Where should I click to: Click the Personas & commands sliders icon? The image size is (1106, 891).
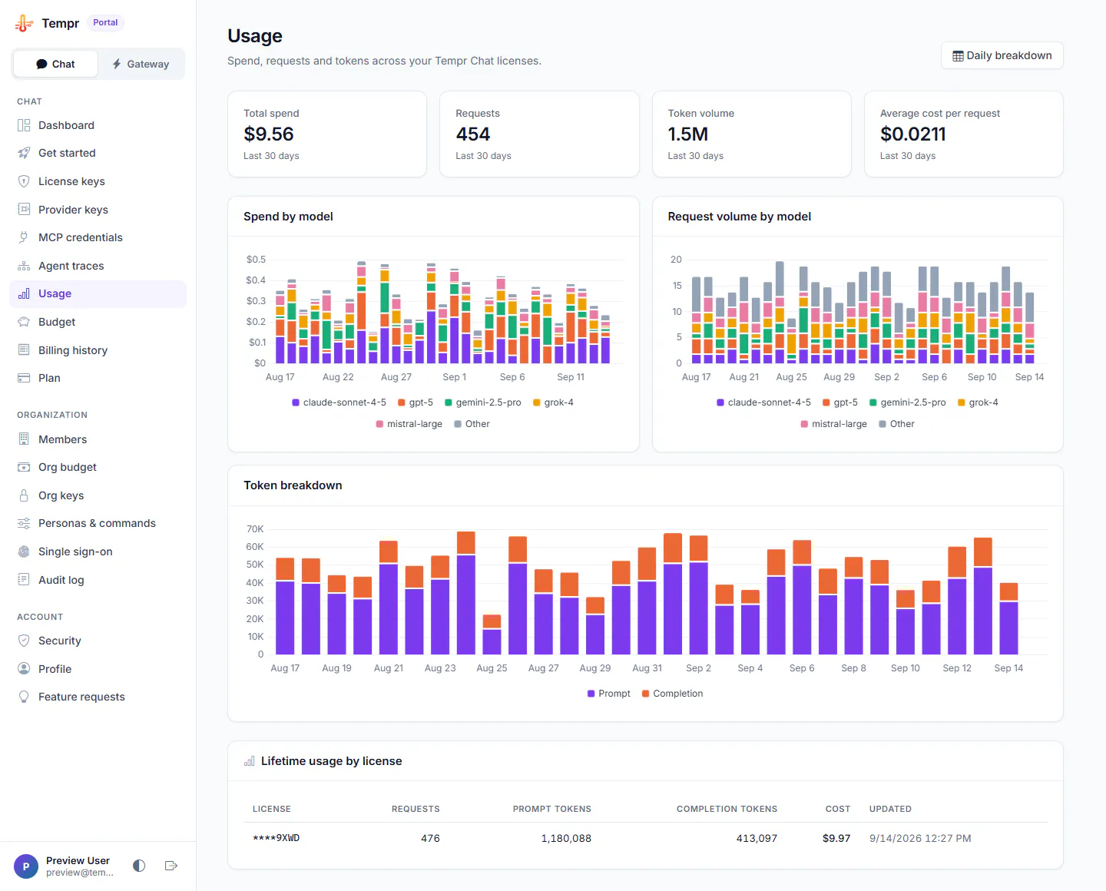(24, 523)
